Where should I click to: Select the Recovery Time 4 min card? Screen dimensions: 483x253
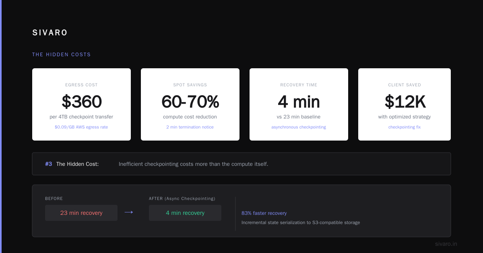pos(299,104)
